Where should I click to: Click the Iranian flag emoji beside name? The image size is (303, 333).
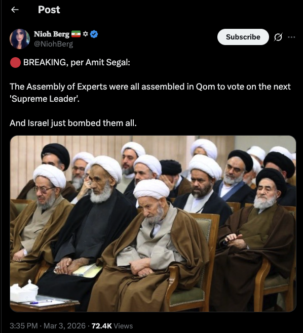coord(76,34)
